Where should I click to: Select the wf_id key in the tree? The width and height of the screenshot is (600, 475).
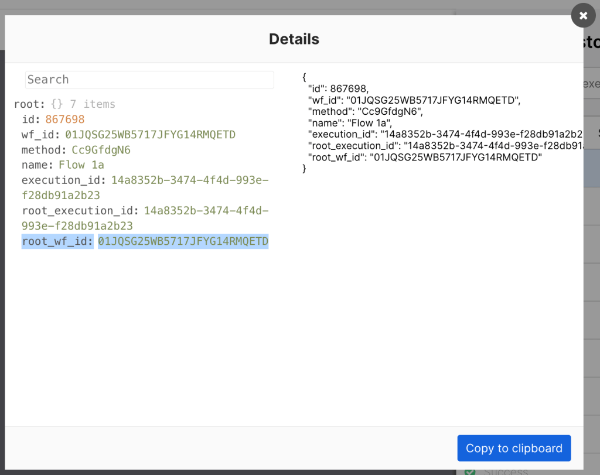coord(39,135)
